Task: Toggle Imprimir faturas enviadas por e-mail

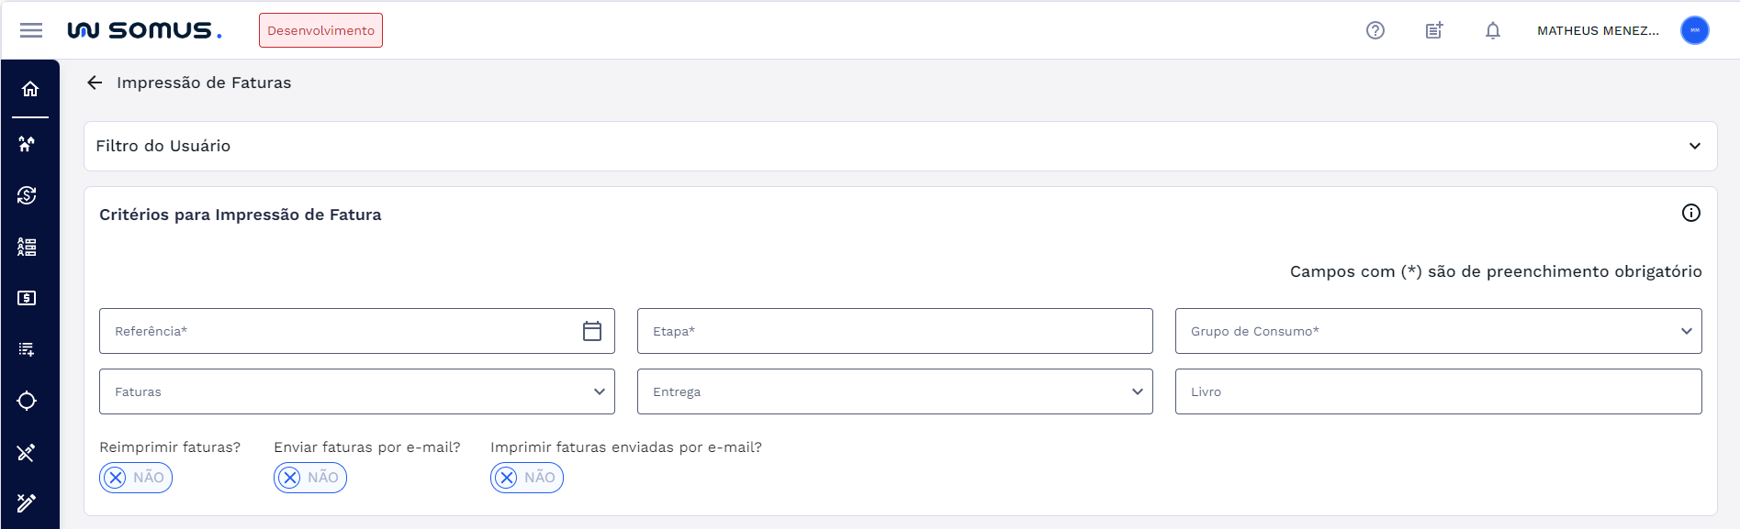Action: click(527, 478)
